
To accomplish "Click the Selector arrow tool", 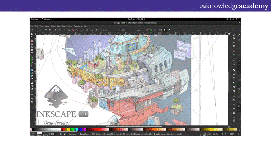I will 32,34.
